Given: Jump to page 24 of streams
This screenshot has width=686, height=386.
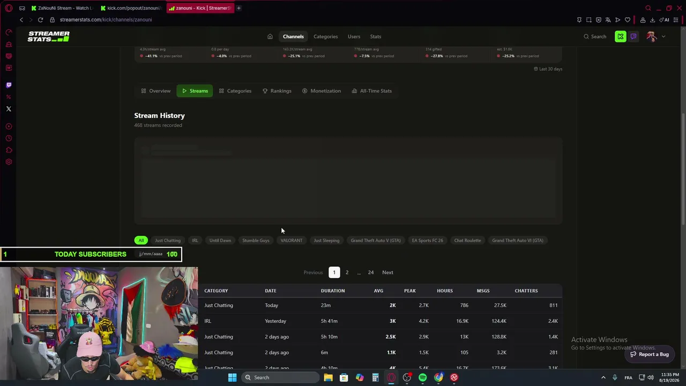Looking at the screenshot, I should click(x=371, y=272).
